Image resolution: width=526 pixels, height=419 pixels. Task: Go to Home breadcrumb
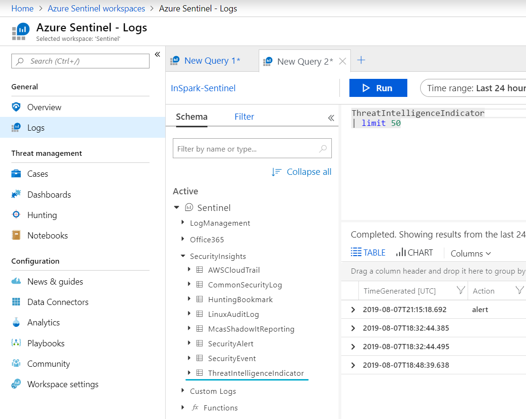[22, 9]
